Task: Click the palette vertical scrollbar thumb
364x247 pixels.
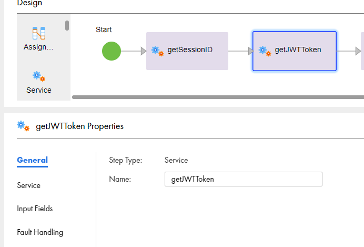Action: [x=67, y=26]
